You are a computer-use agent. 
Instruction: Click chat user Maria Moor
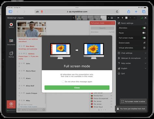pyautogui.click(x=31, y=71)
